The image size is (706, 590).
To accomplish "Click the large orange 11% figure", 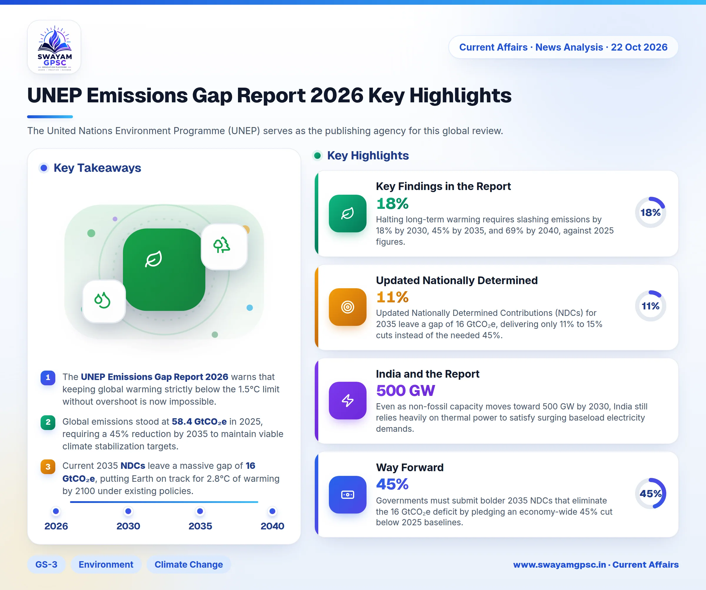I will 392,297.
